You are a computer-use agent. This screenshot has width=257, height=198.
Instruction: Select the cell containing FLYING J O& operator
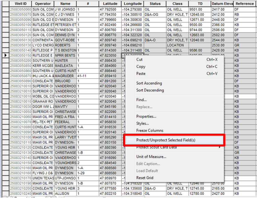click(x=43, y=173)
